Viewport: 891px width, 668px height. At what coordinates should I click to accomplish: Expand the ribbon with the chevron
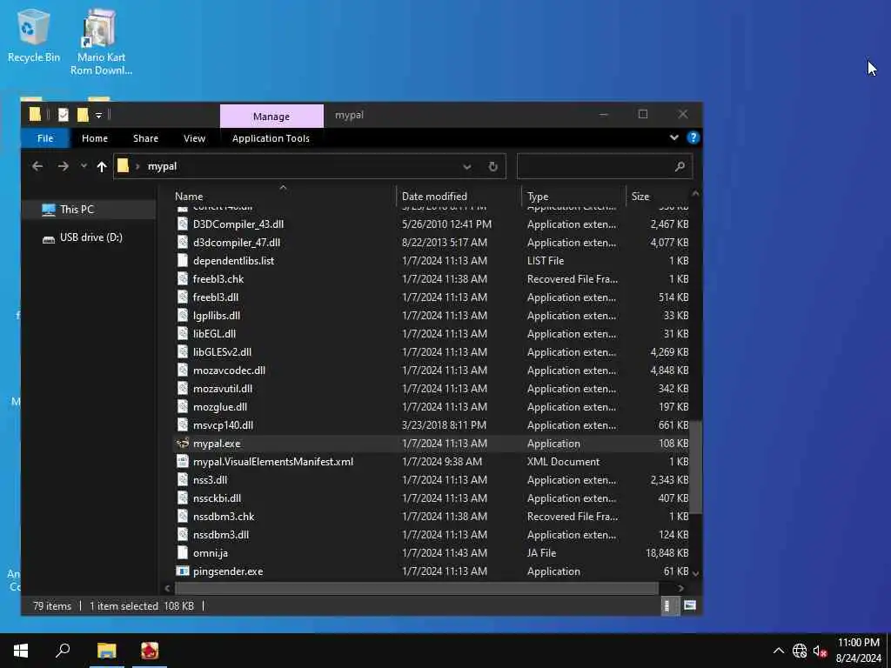(x=674, y=137)
